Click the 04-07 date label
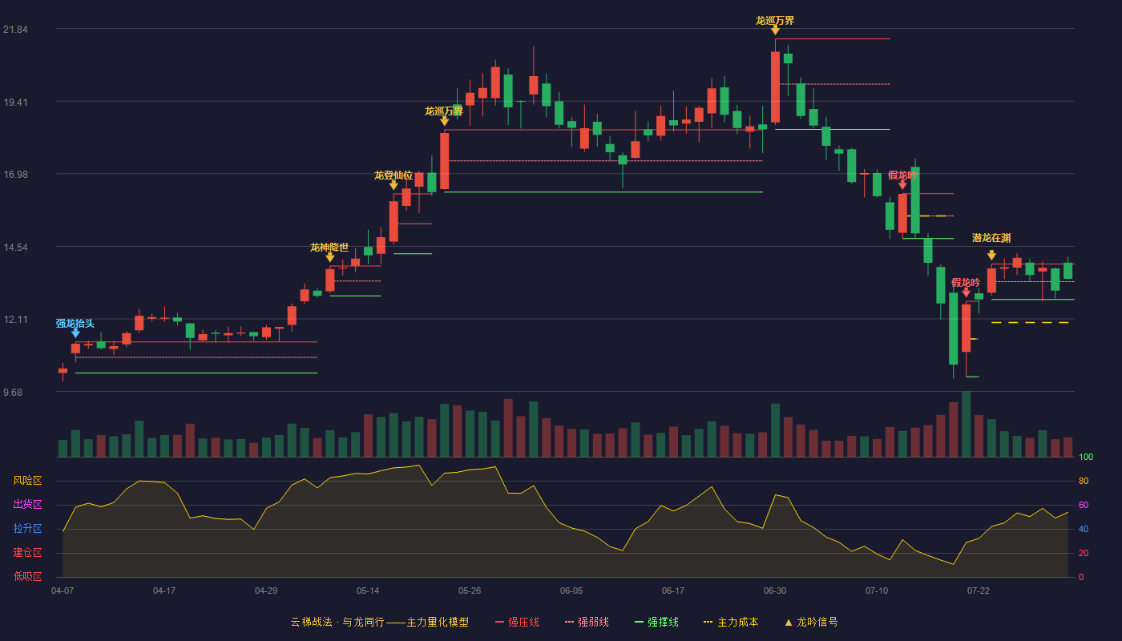1122x641 pixels. click(63, 591)
